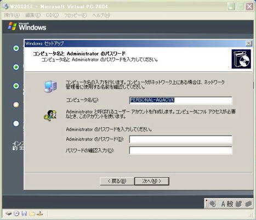This screenshot has width=256, height=220.
Task: Minimize the Virtual PC window
Action: click(231, 7)
